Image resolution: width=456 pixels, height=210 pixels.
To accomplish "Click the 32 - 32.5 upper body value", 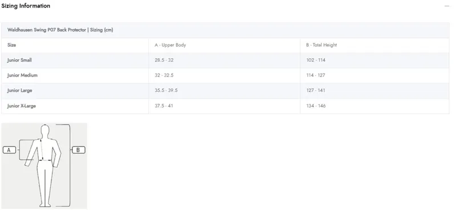I will [164, 75].
